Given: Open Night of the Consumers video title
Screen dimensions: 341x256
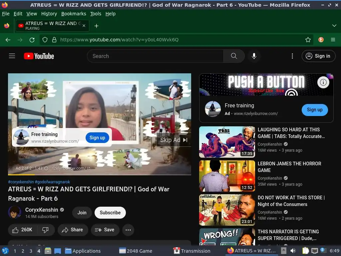Looking at the screenshot, I should point(291,201).
